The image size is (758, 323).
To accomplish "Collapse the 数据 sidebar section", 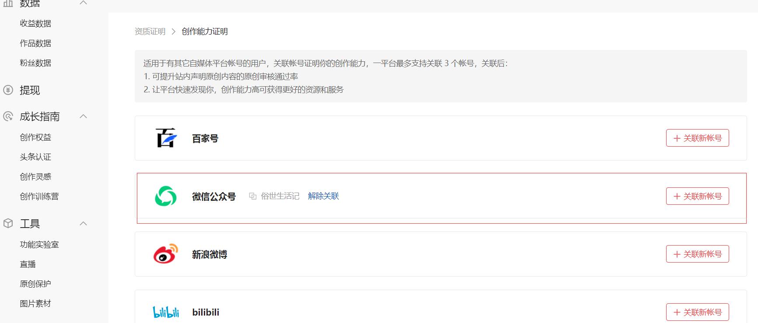I will pyautogui.click(x=84, y=3).
